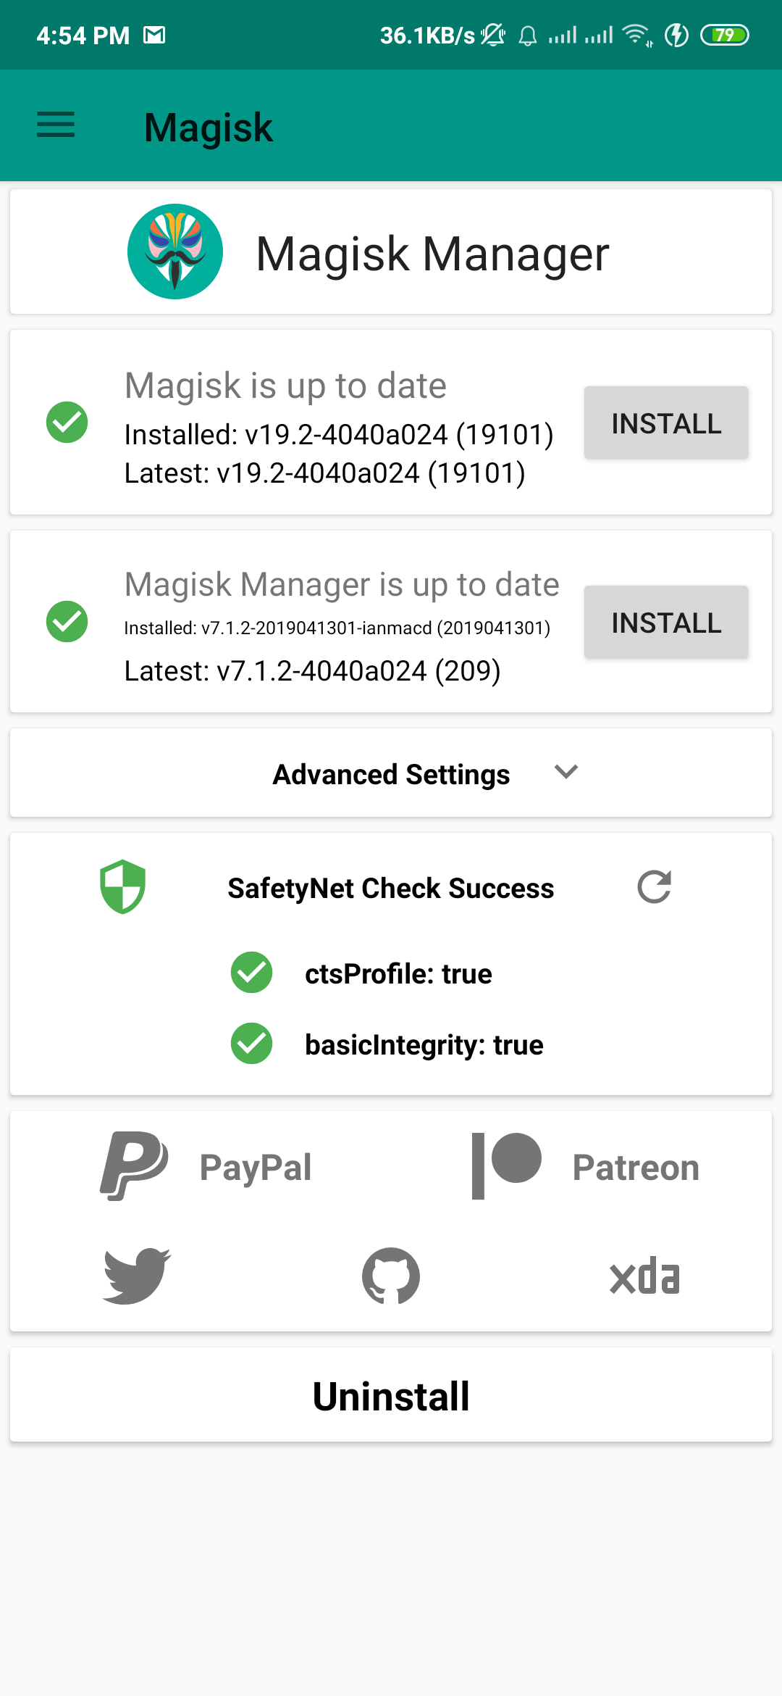The height and width of the screenshot is (1696, 782).
Task: Open the xda forum link
Action: (x=644, y=1276)
